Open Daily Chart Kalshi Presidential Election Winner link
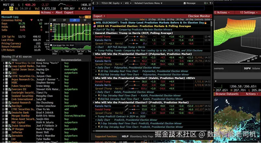Image resolution: width=261 pixels, height=143 pixels. (126, 92)
